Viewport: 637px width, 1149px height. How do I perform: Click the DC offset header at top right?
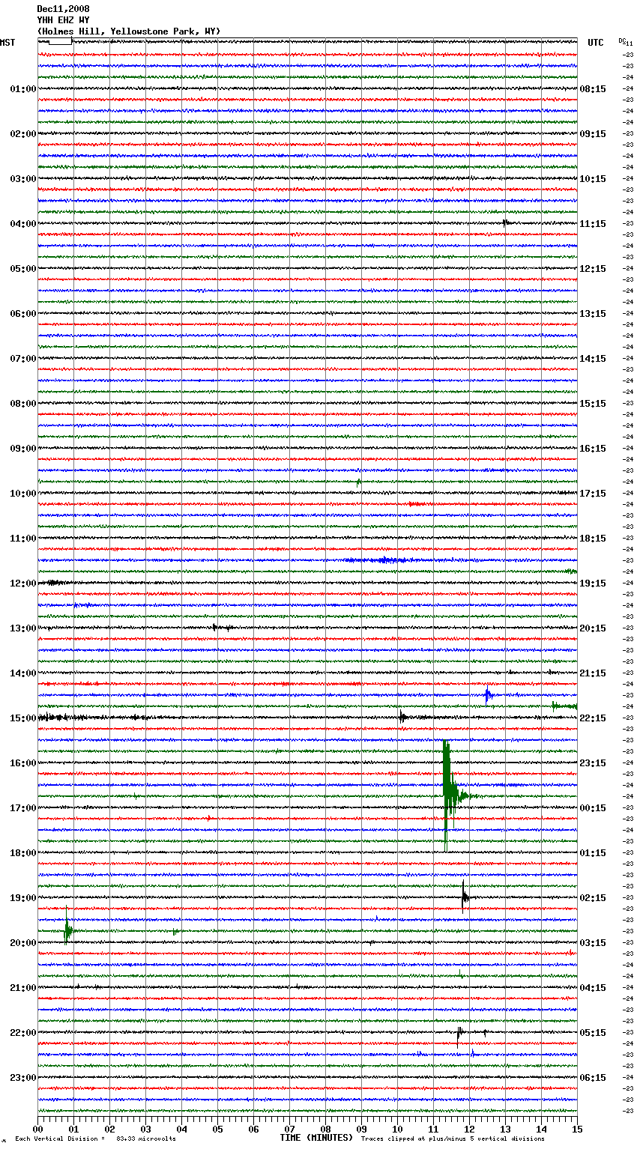tap(626, 42)
